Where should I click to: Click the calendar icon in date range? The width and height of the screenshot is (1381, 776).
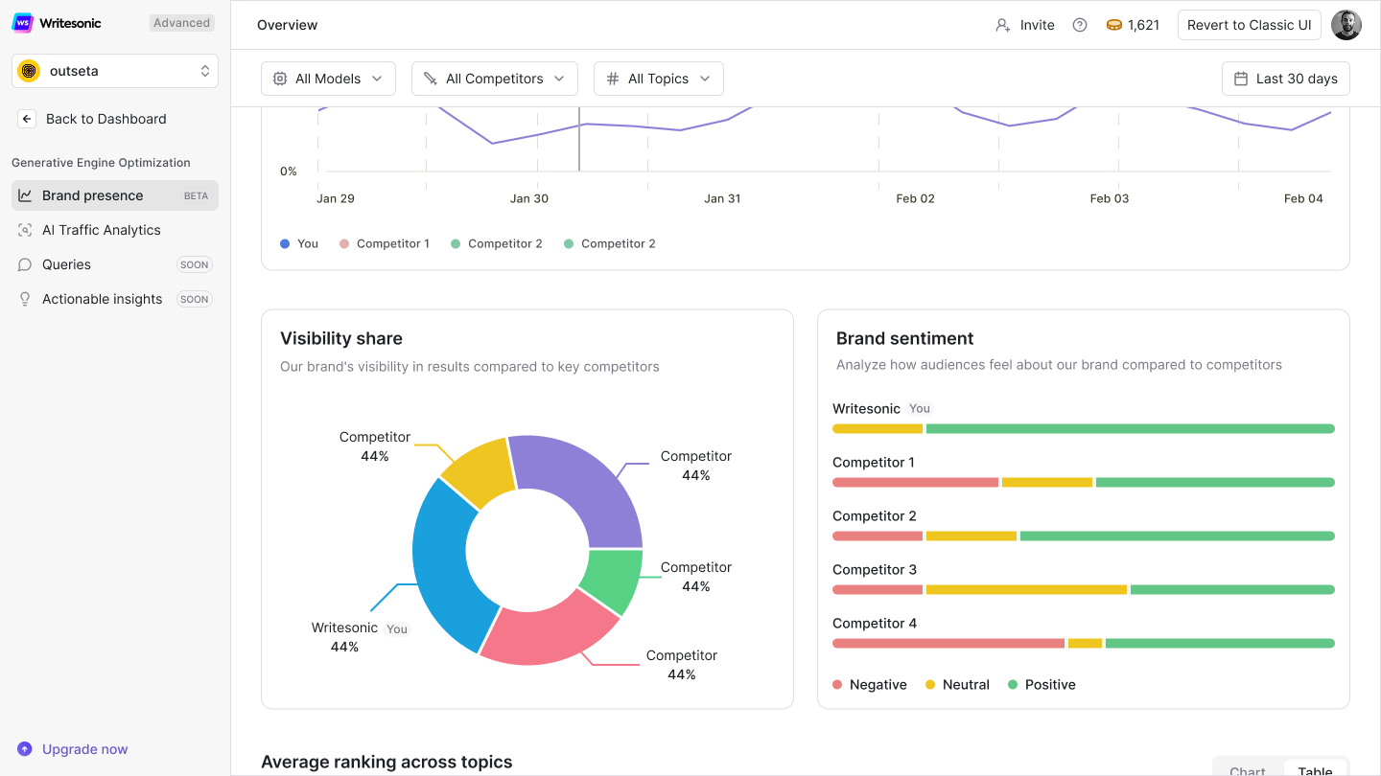point(1241,79)
